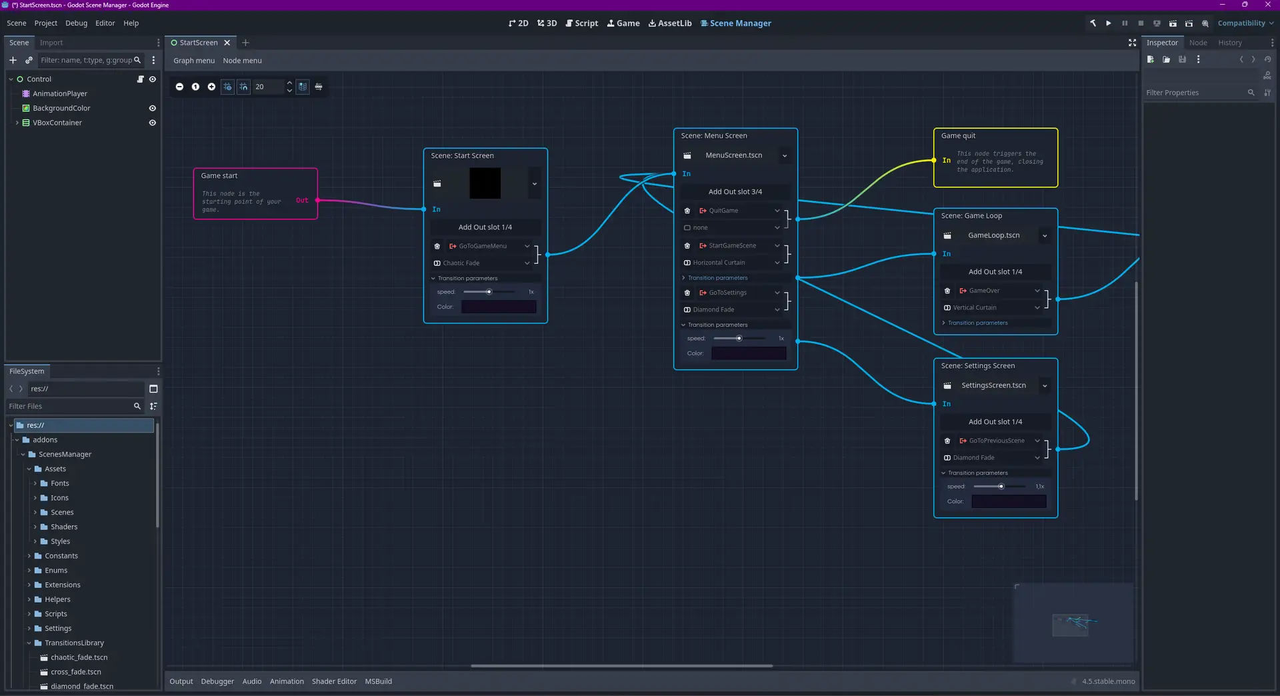1280x696 pixels.
Task: Delete the GoToPreviousScene out slot
Action: (x=947, y=441)
